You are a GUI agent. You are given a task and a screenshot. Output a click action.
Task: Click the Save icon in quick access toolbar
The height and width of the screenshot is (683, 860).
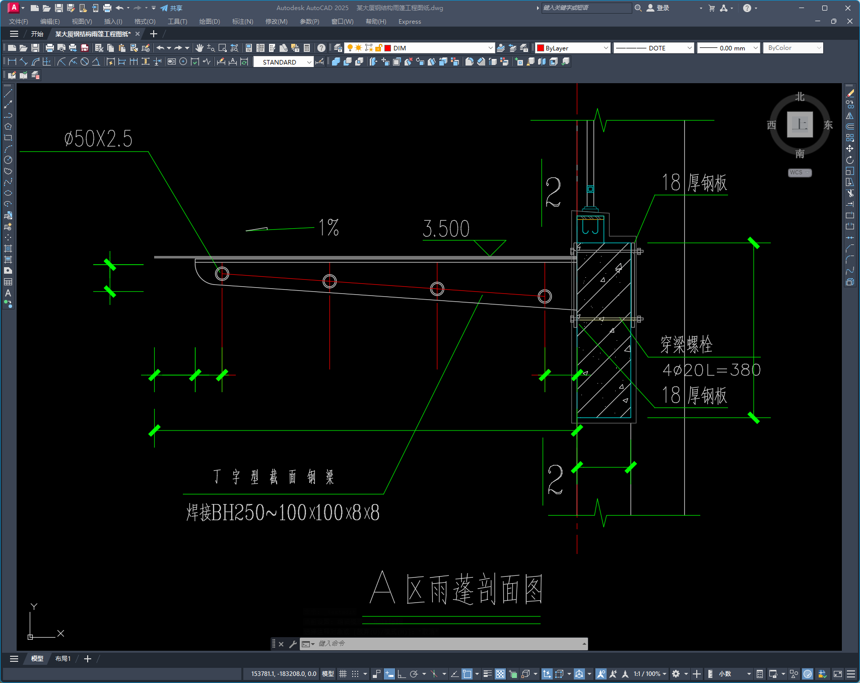(x=59, y=8)
